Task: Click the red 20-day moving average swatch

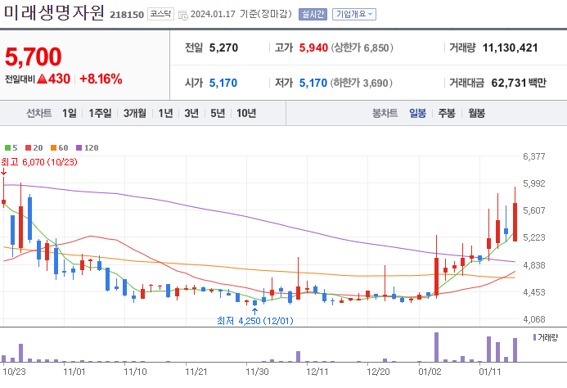Action: tap(28, 147)
